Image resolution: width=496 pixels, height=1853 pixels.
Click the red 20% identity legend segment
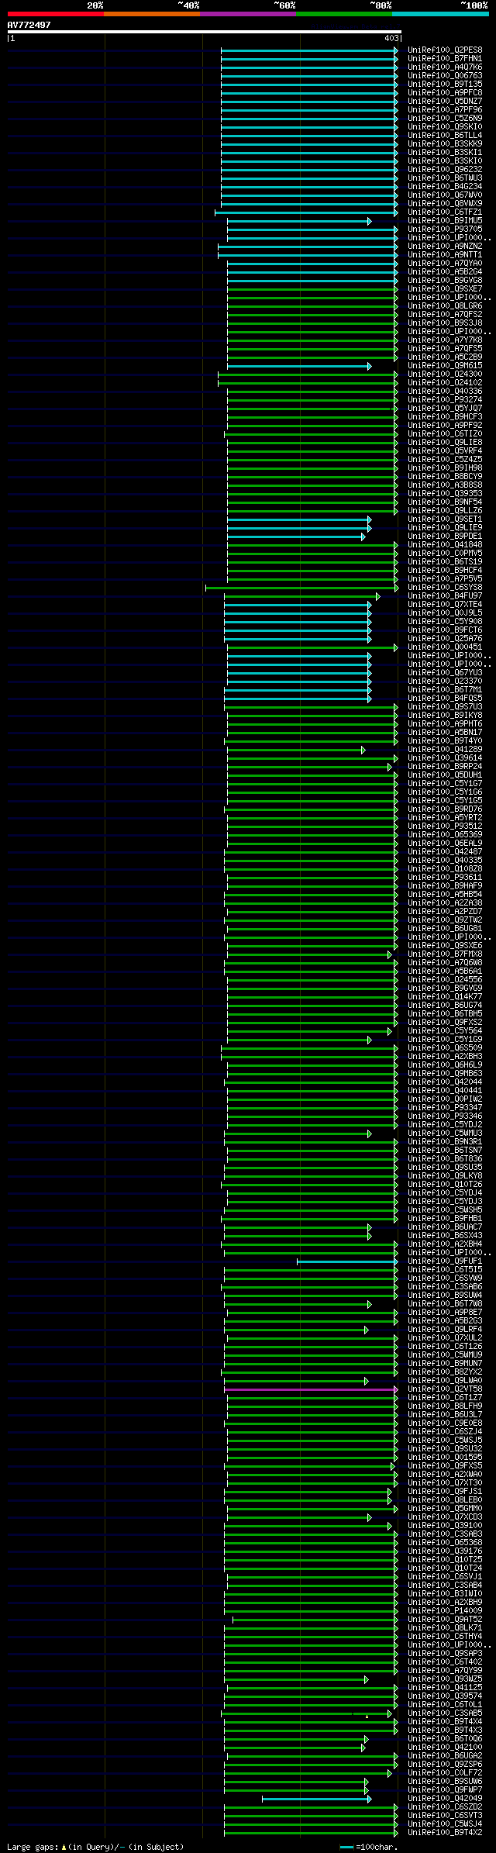[56, 13]
